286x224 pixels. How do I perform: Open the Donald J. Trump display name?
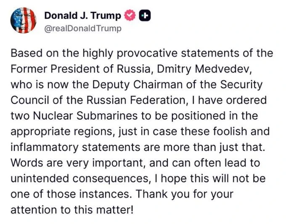82,16
